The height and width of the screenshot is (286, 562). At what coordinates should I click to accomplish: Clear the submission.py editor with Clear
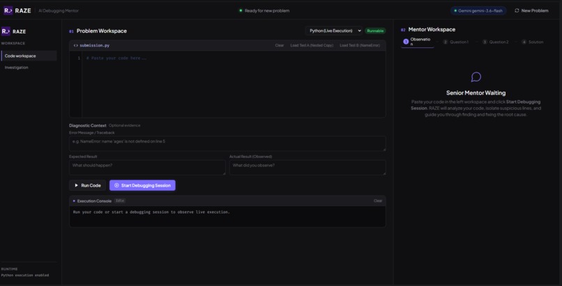pos(280,45)
